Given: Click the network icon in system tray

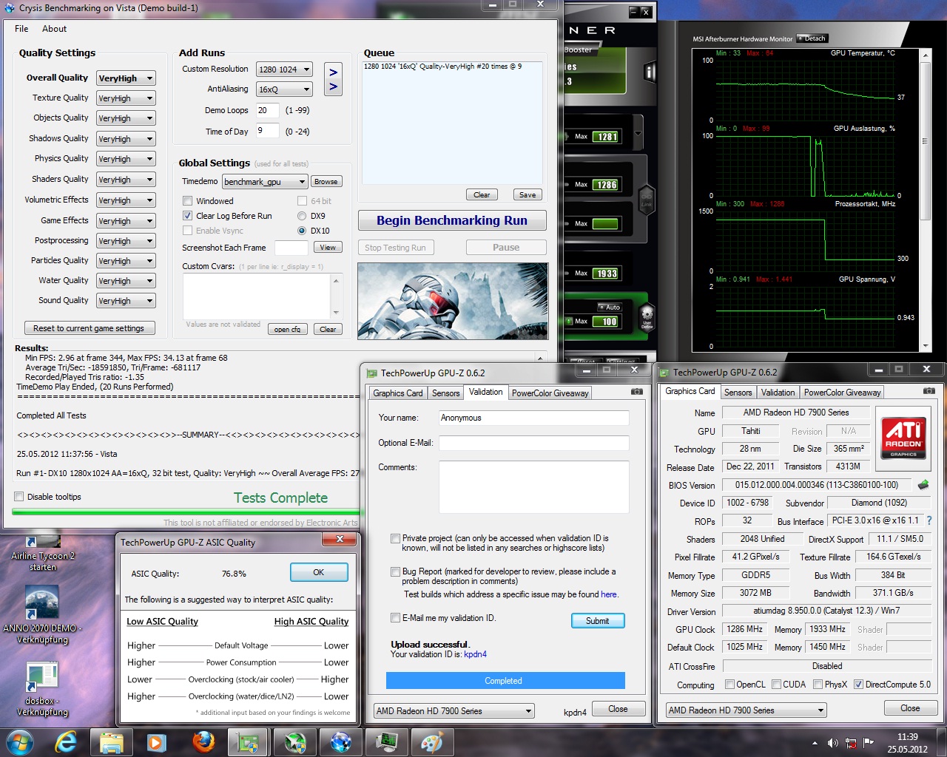Looking at the screenshot, I should point(851,743).
